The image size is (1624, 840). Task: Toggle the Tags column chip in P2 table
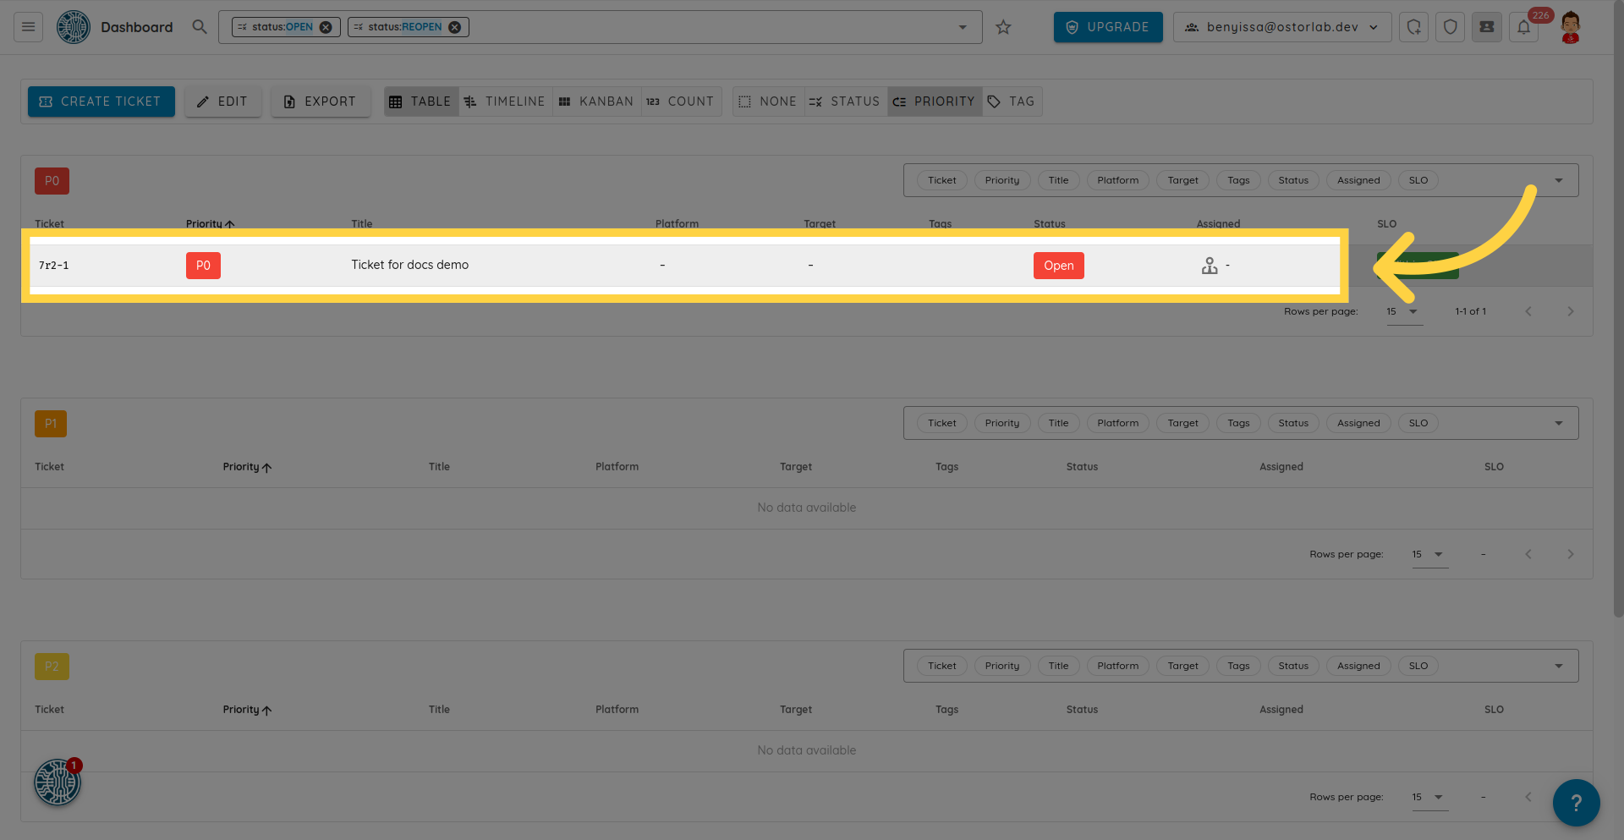coord(1237,666)
